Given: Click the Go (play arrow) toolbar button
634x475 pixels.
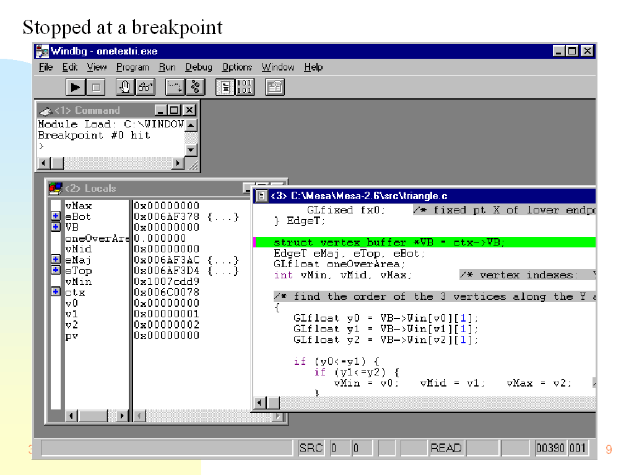Looking at the screenshot, I should point(75,87).
